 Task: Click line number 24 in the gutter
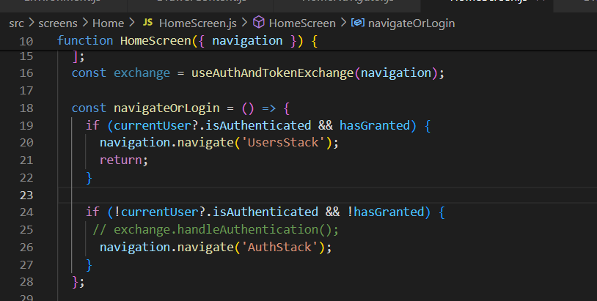tap(26, 212)
